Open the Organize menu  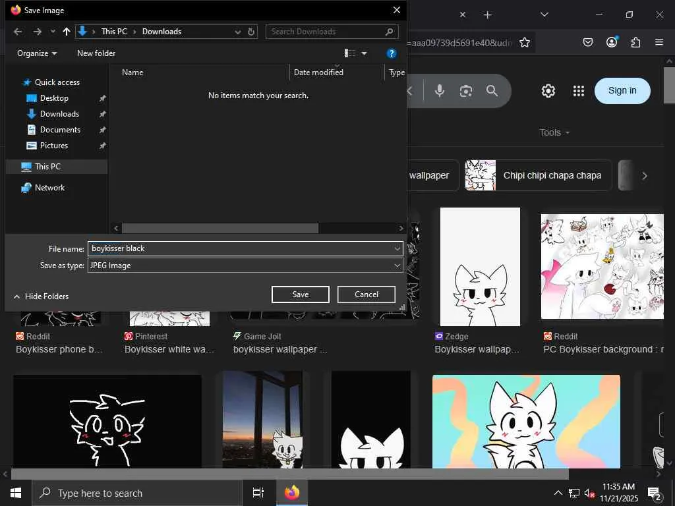[37, 53]
